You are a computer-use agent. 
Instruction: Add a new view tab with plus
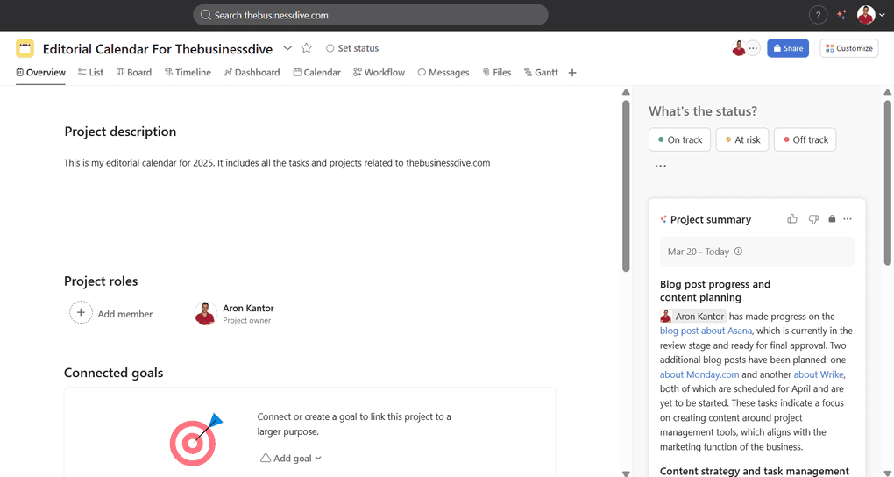click(572, 73)
